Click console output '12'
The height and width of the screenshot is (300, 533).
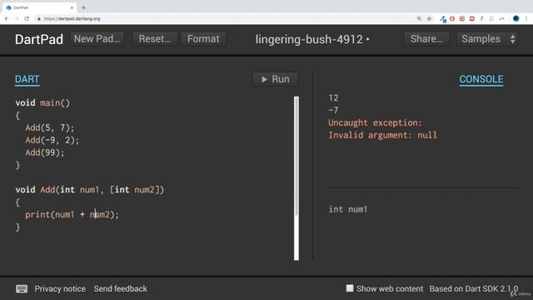333,98
